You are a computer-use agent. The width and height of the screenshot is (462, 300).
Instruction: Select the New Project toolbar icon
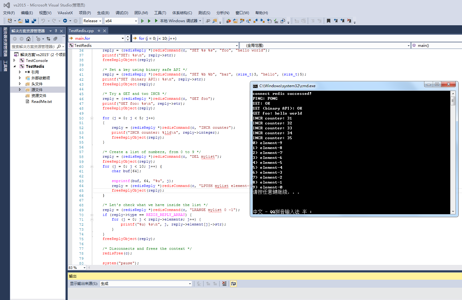click(9, 21)
